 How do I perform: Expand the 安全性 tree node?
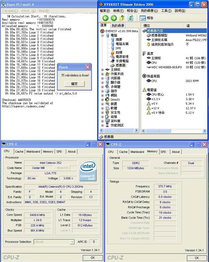[102, 112]
